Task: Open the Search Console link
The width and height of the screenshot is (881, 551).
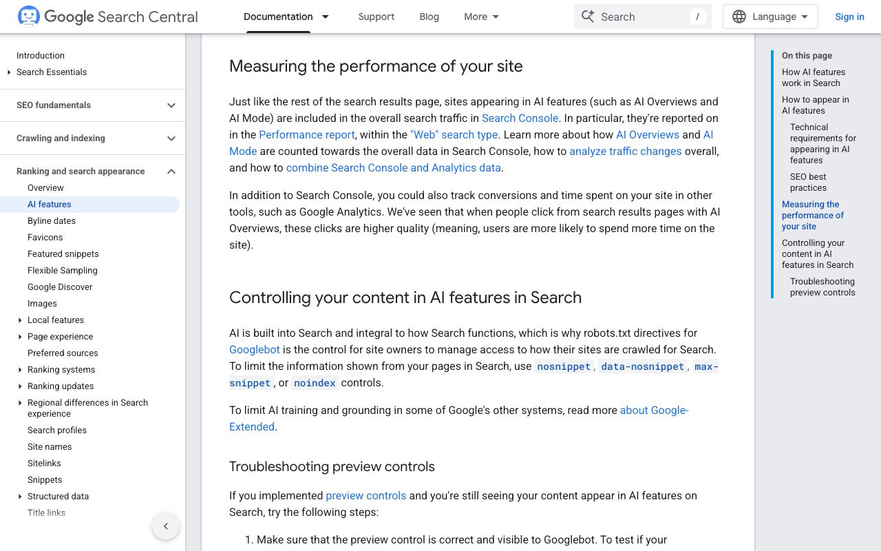Action: [520, 118]
